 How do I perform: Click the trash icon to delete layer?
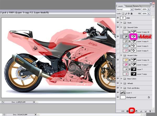point(150,111)
